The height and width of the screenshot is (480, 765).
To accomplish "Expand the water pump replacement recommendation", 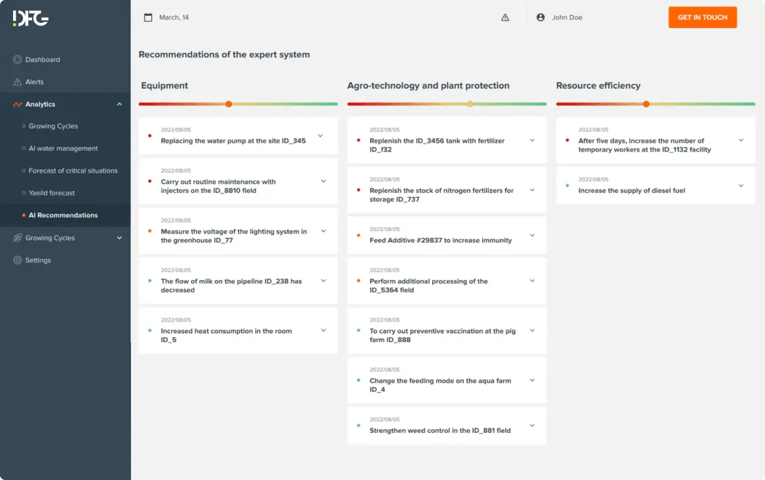I will pyautogui.click(x=320, y=136).
